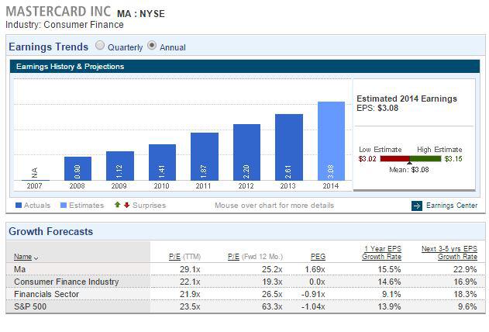Click the 2013 earnings bar 2.61
The image size is (489, 332).
click(289, 147)
